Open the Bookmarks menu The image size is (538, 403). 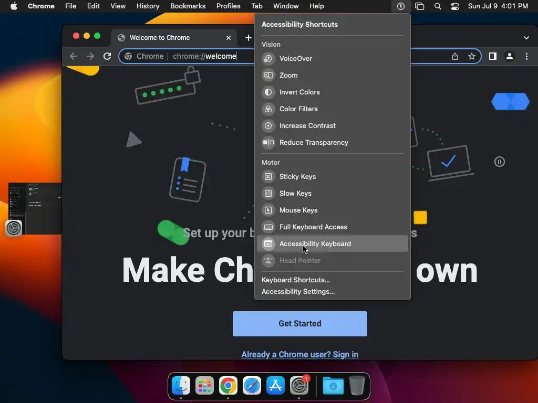(x=188, y=6)
